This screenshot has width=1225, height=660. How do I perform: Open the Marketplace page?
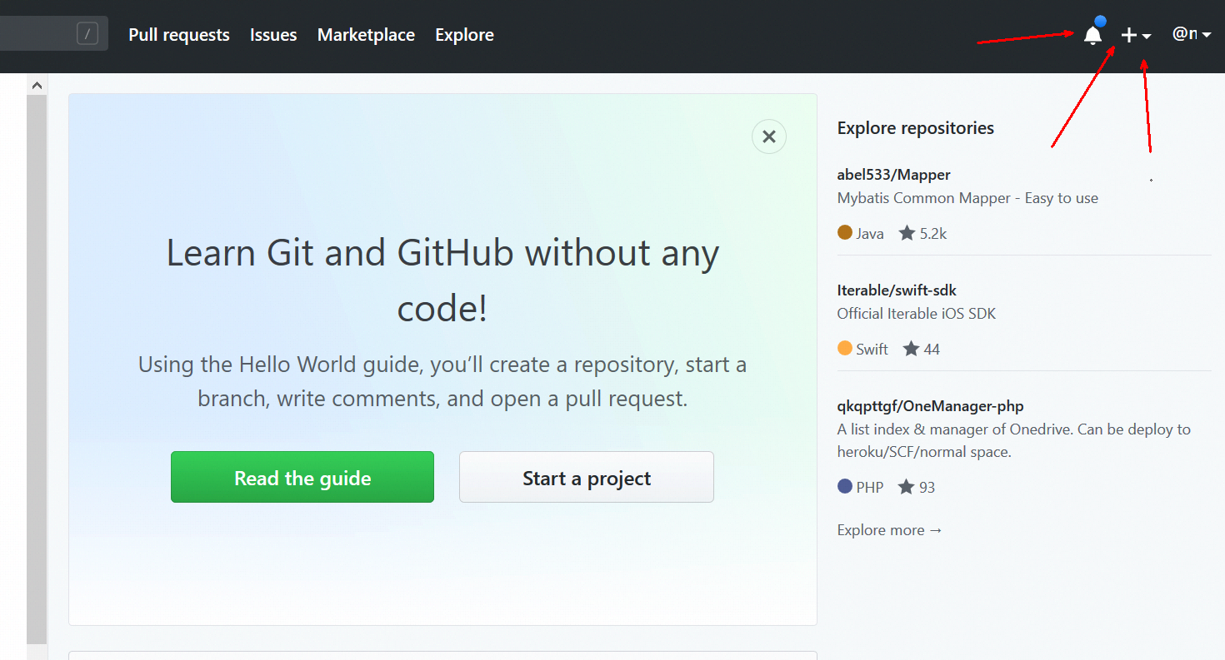point(366,34)
